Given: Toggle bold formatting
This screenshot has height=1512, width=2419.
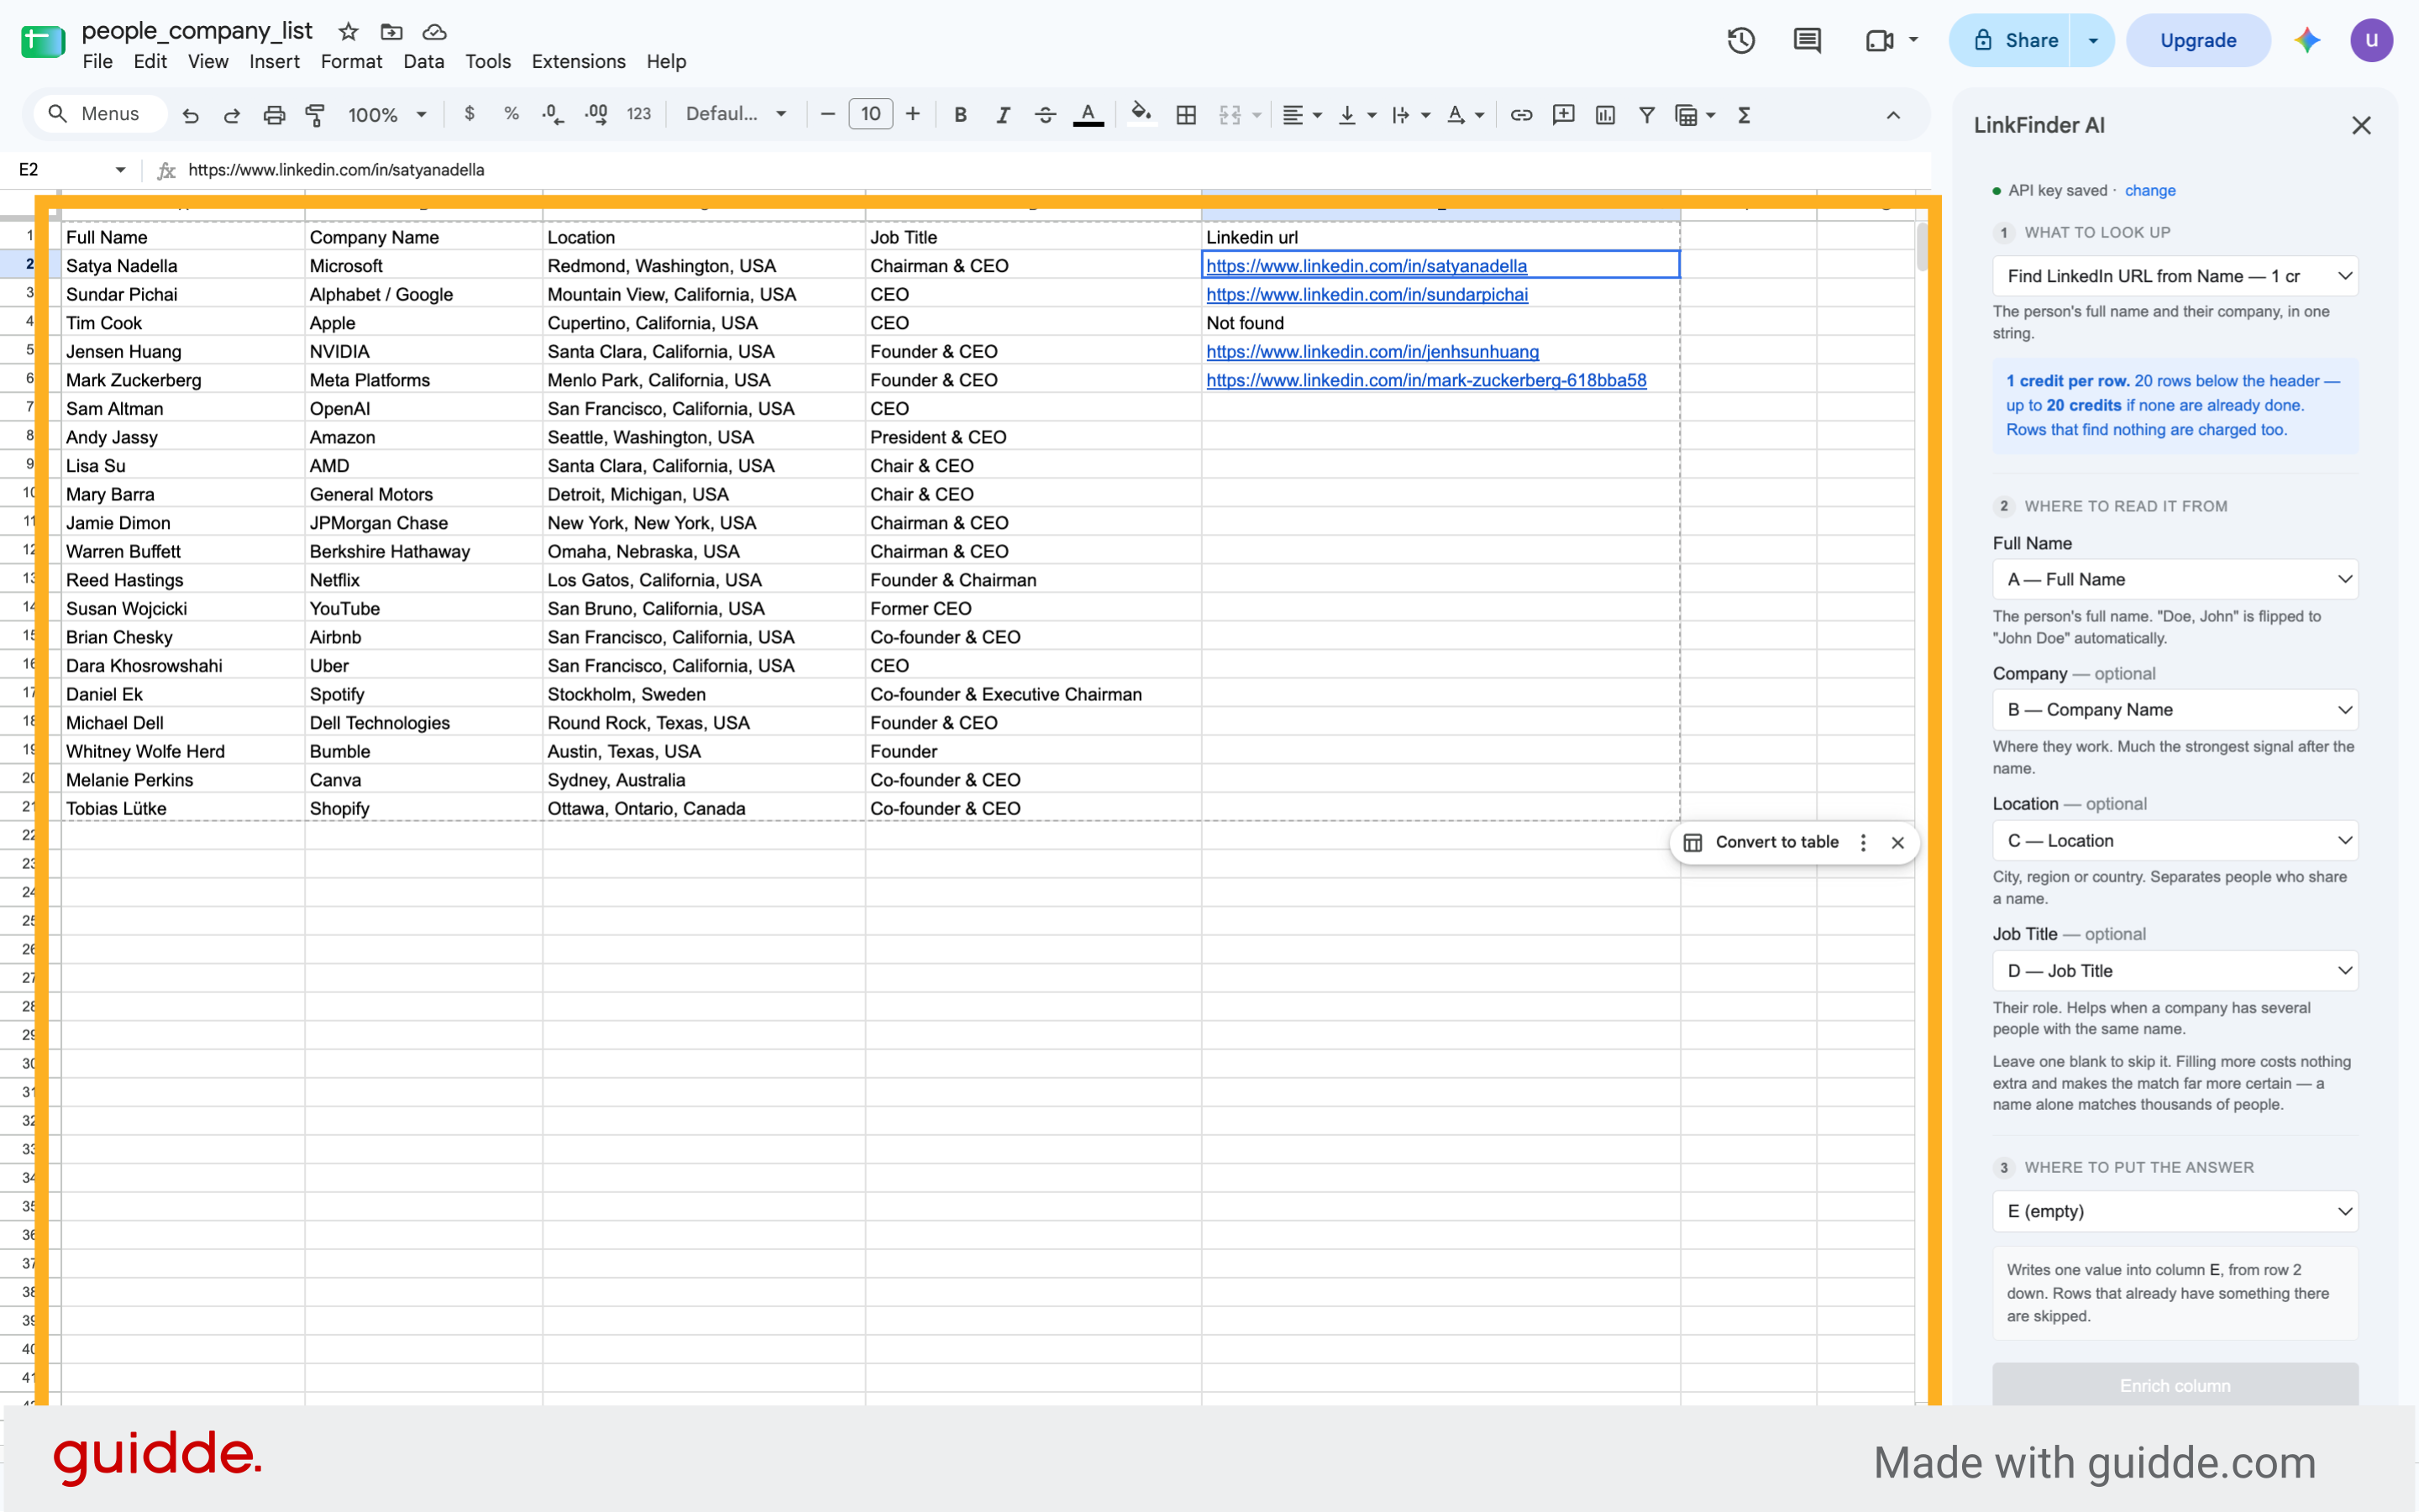Looking at the screenshot, I should (x=960, y=114).
